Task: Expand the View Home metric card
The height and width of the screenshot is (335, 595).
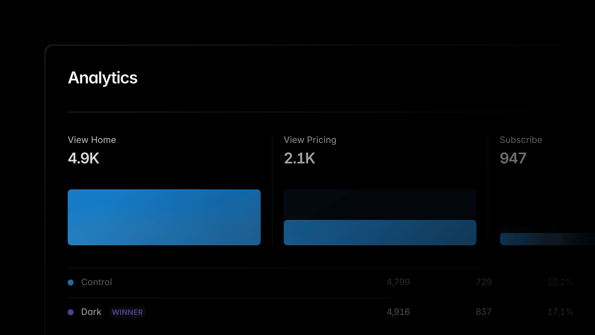Action: coord(91,140)
